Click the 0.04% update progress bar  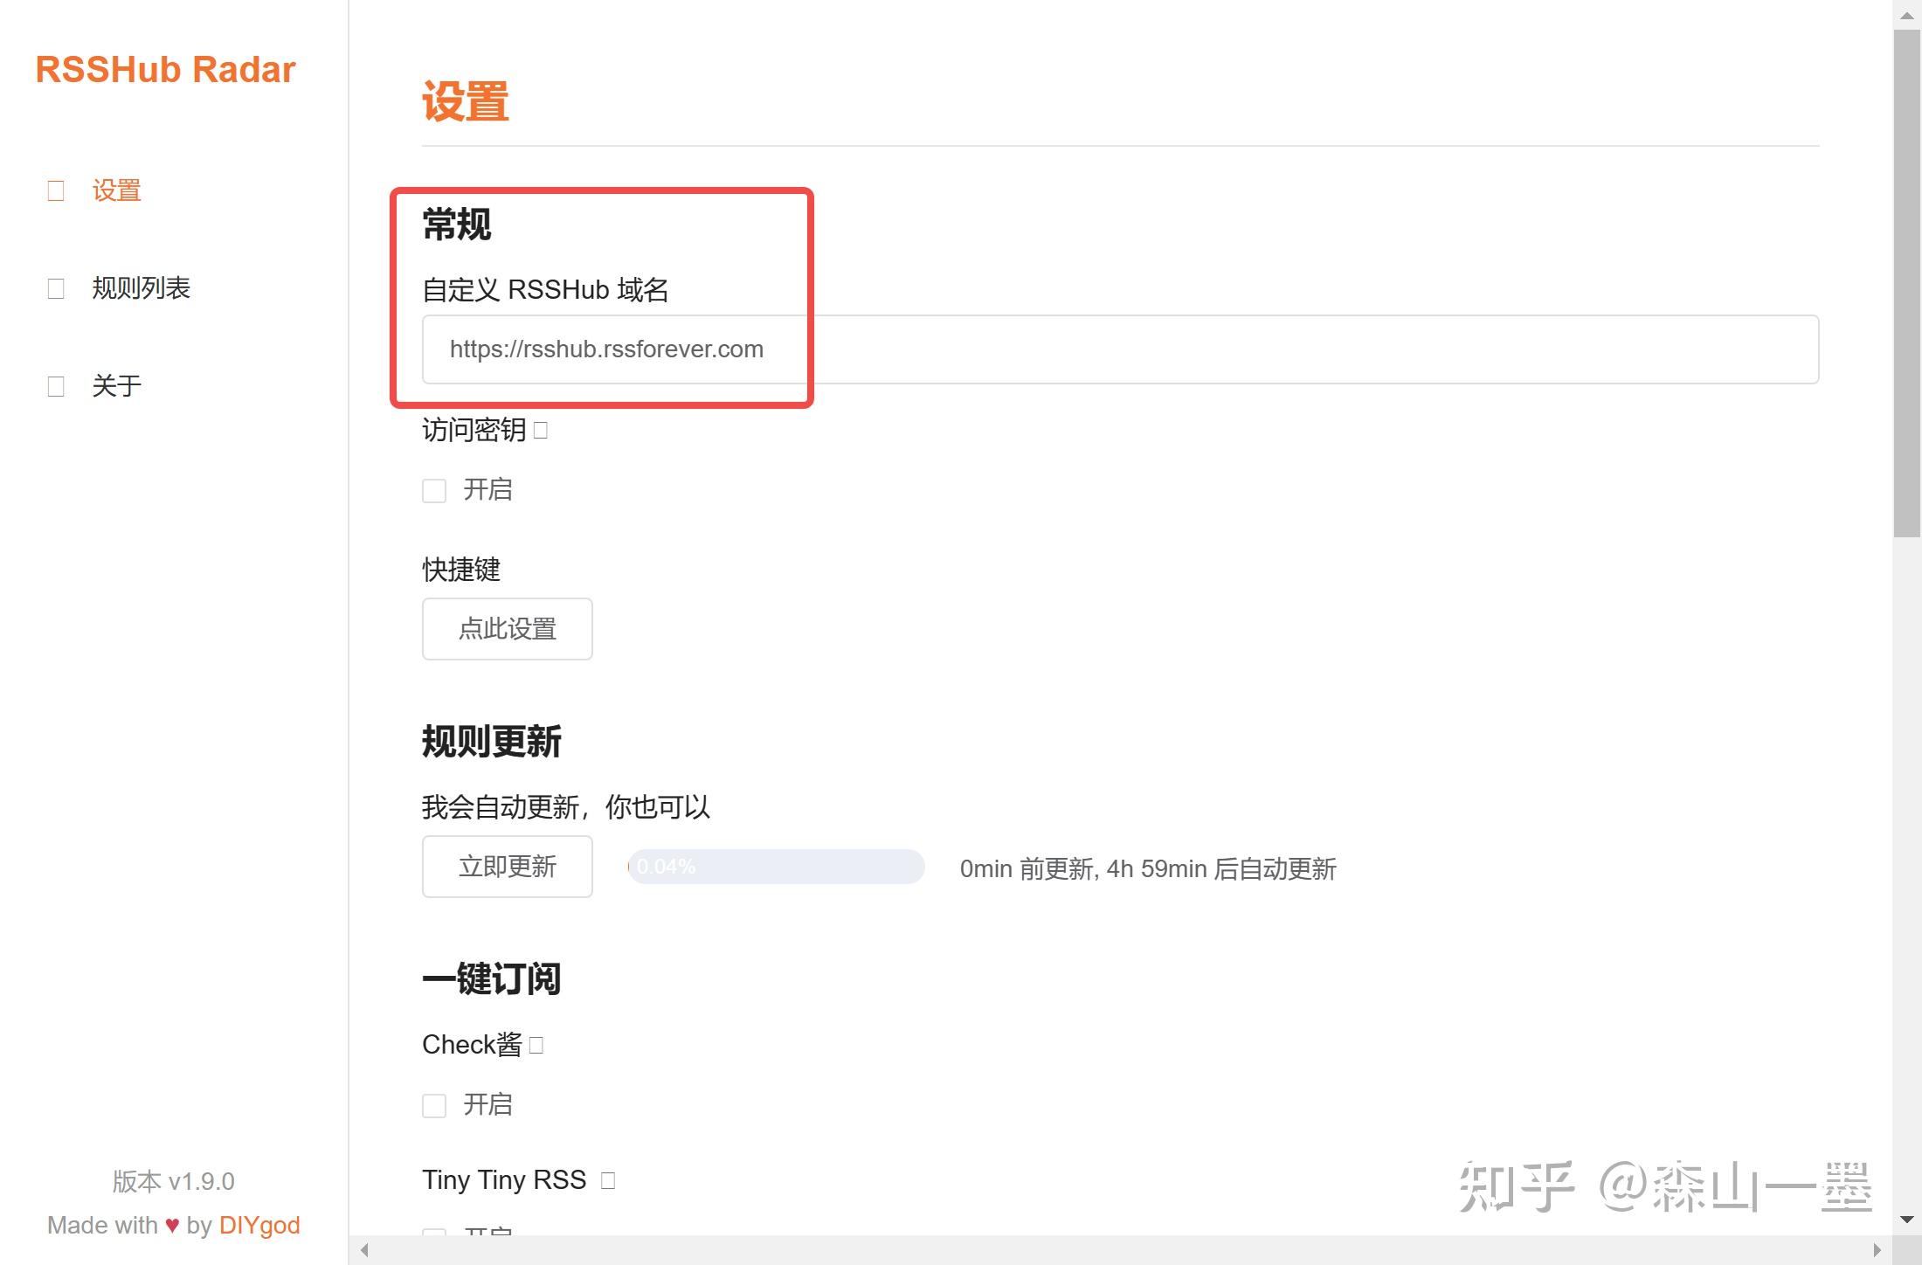776,867
